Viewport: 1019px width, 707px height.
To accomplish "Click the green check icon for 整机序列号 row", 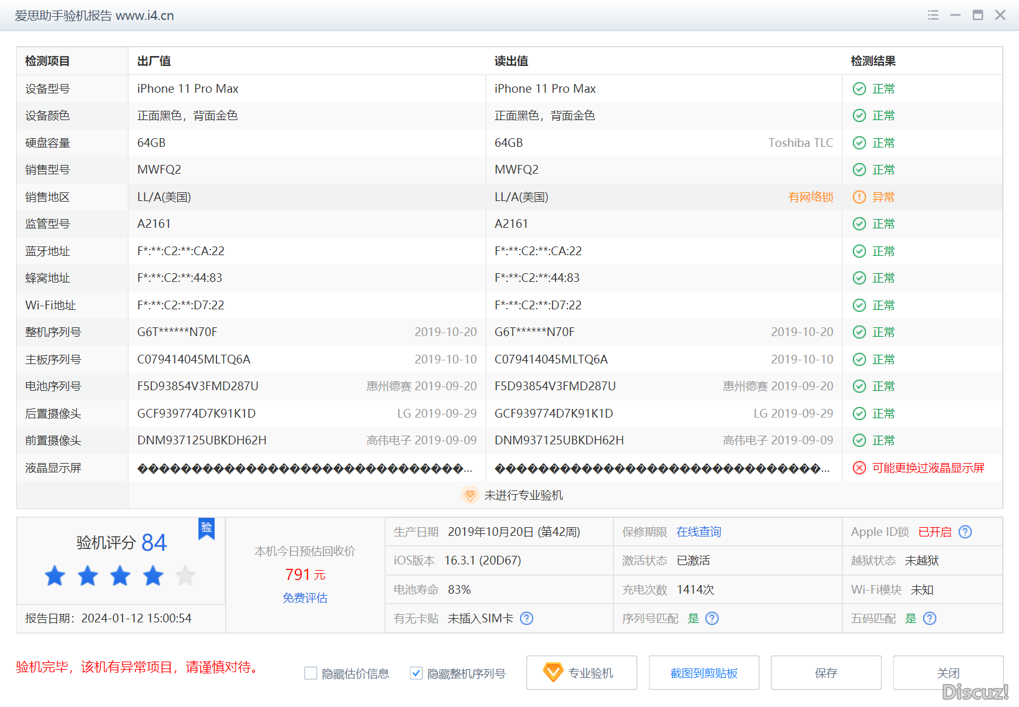I will [859, 332].
